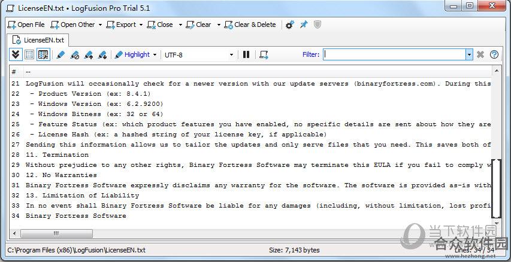Toggle the grid view icon
Viewport: 511px width, 262px height.
(29, 54)
